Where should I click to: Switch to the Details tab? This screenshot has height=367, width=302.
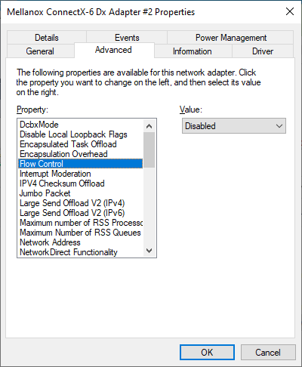coord(47,38)
